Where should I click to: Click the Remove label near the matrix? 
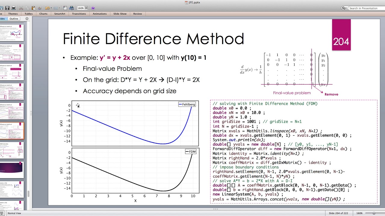click(331, 94)
